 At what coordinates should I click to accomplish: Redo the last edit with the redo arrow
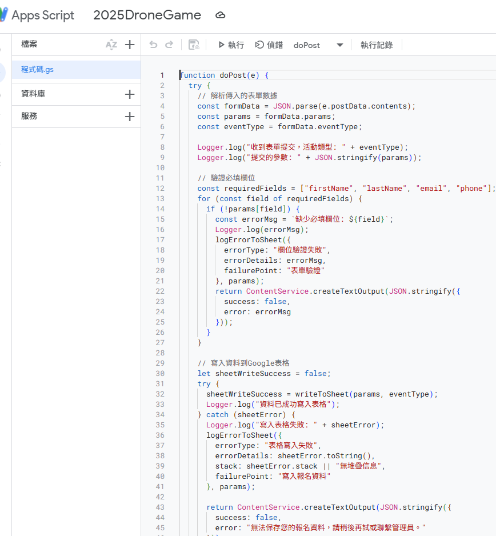tap(169, 45)
